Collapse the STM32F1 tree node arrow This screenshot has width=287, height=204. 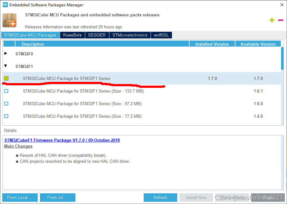tap(6, 66)
